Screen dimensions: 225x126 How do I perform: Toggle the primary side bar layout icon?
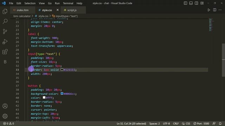pos(185,3)
